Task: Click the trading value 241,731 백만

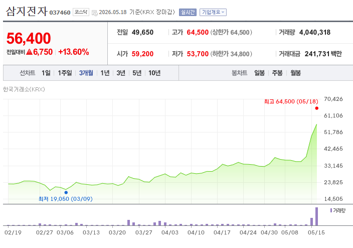Action: 323,54
